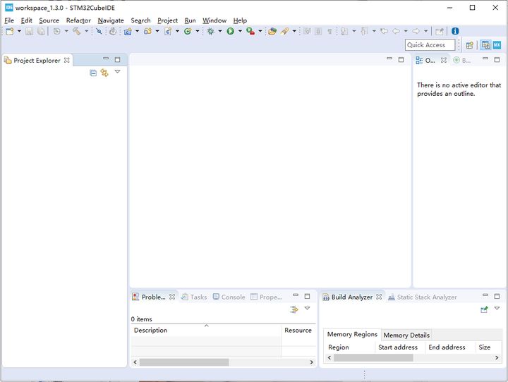Open the Refactor menu
This screenshot has width=508, height=382.
click(x=78, y=20)
